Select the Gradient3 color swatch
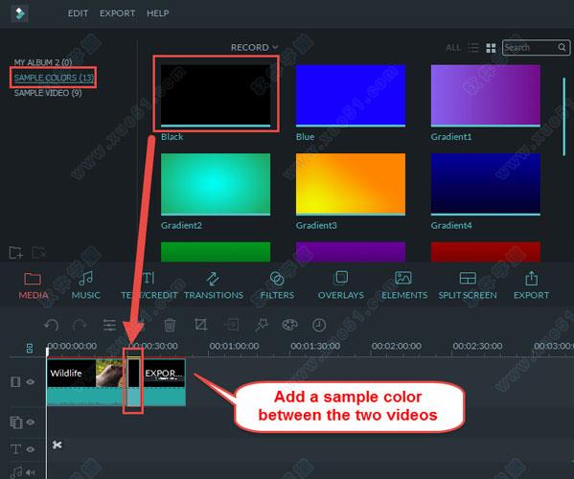The width and height of the screenshot is (574, 479). [351, 184]
